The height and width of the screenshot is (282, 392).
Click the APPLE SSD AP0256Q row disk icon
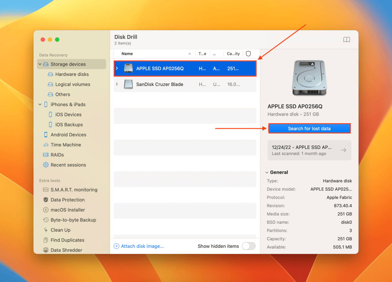[128, 69]
